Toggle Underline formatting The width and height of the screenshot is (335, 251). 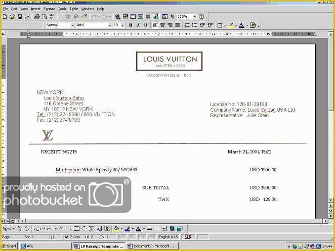(x=146, y=25)
